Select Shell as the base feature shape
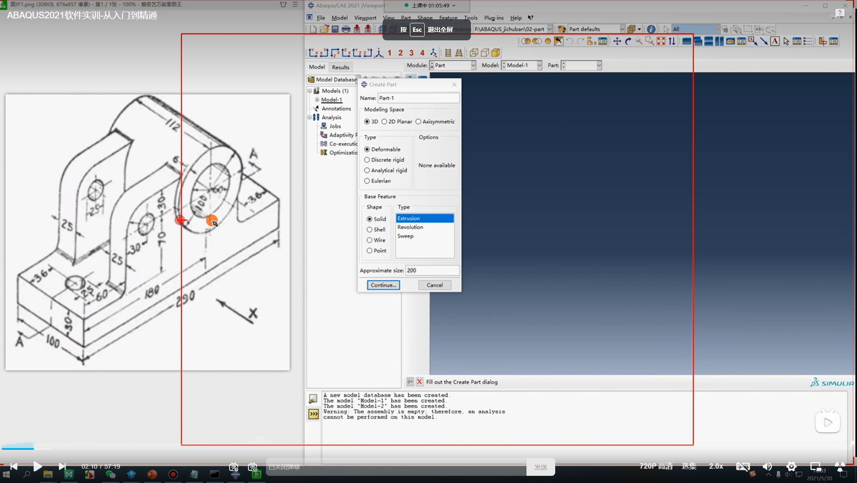 pyautogui.click(x=369, y=229)
